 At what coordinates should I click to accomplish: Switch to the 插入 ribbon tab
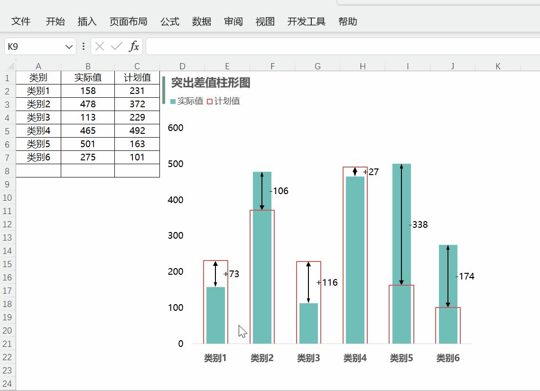click(87, 21)
